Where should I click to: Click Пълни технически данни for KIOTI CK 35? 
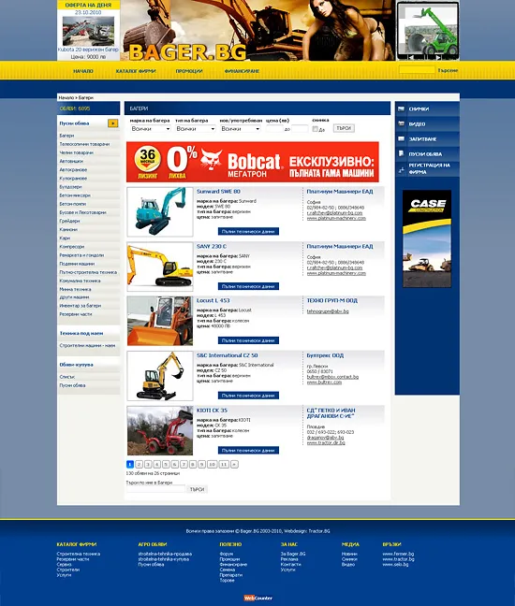pyautogui.click(x=248, y=450)
